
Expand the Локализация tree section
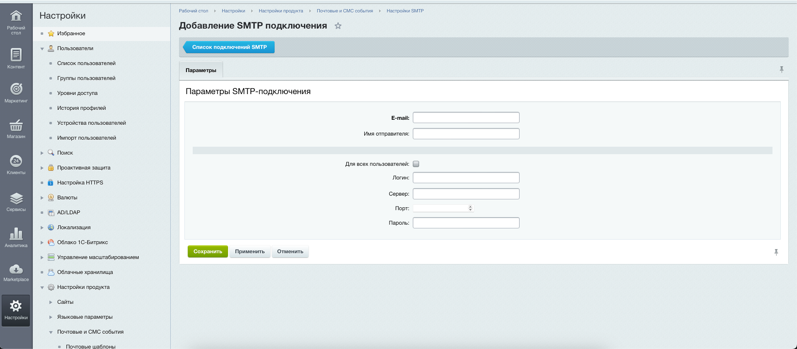pos(42,228)
